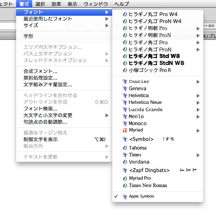Image resolution: width=216 pixels, height=215 pixels.
Task: Click OpenType icon beside 小塚ゴシック Pro R
Action: coord(125,70)
